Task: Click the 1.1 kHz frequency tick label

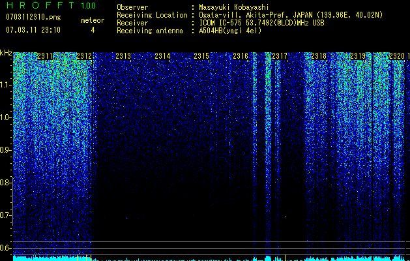Action: 5,85
